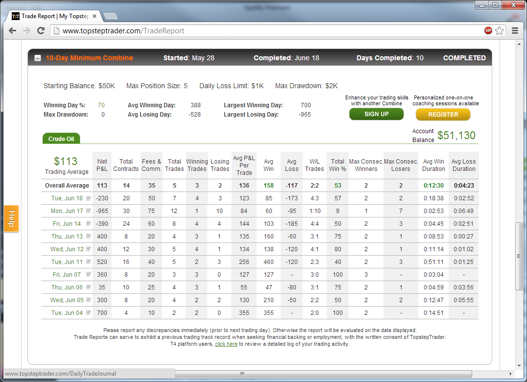Open the Tue, Jun 11 date link
The height and width of the screenshot is (382, 527).
pyautogui.click(x=67, y=262)
